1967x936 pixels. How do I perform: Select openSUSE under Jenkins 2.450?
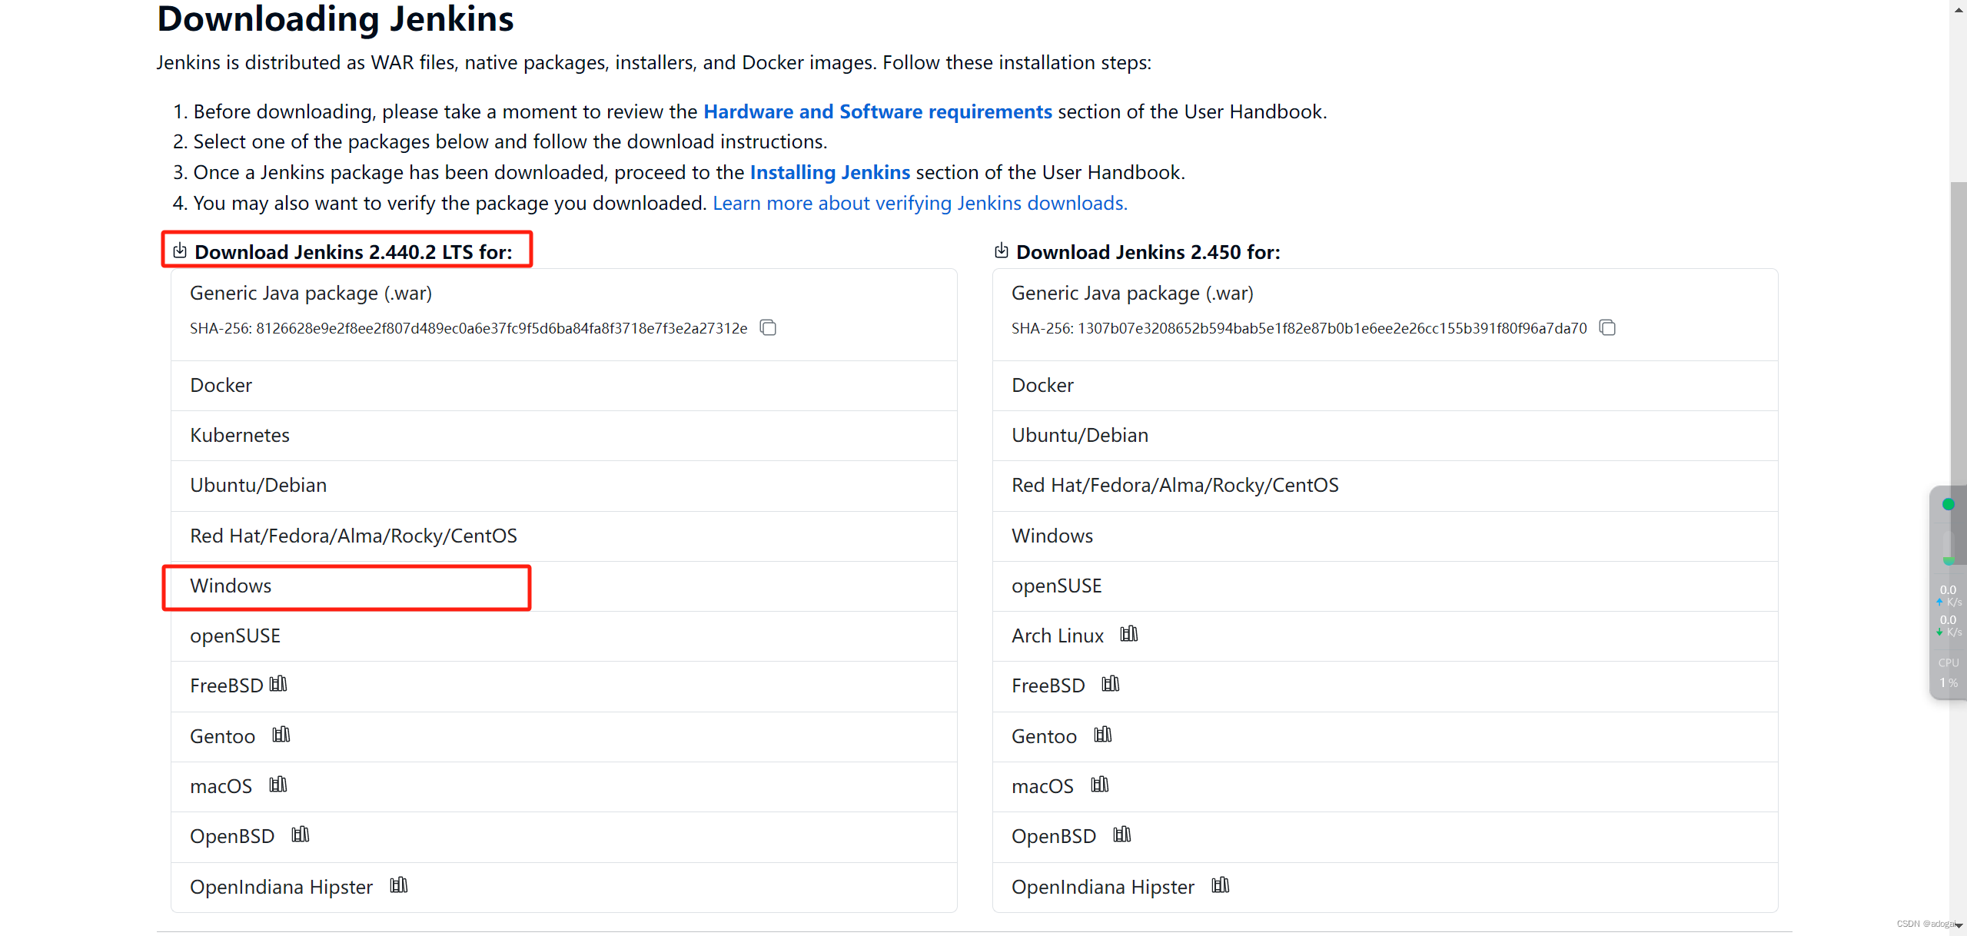tap(1385, 586)
